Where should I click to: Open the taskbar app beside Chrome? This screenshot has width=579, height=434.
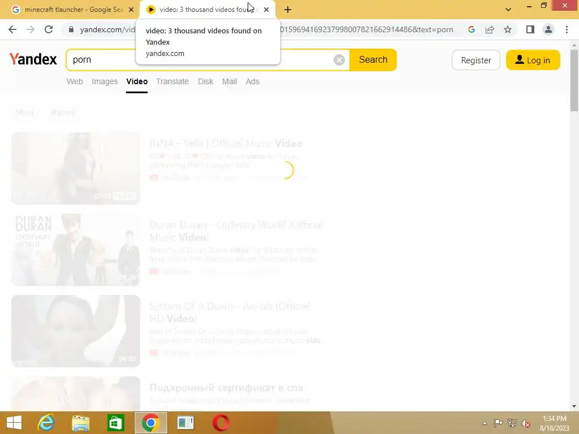pyautogui.click(x=185, y=423)
